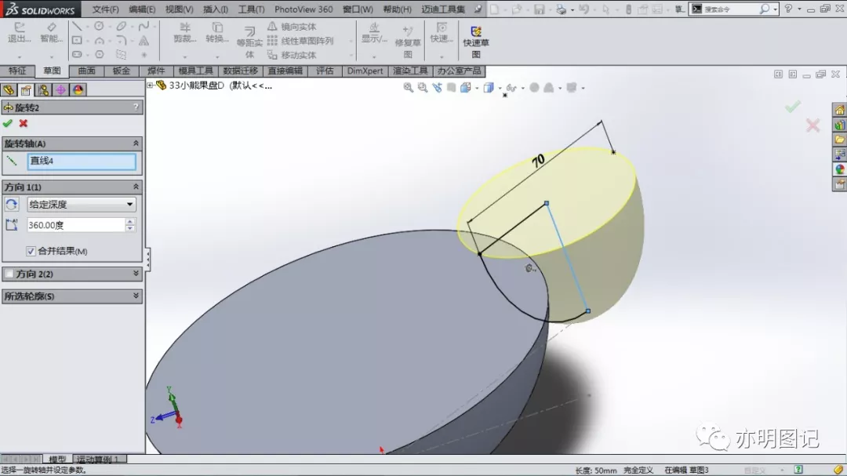Switch to the 曲面 tab
The height and width of the screenshot is (476, 847).
pyautogui.click(x=86, y=71)
